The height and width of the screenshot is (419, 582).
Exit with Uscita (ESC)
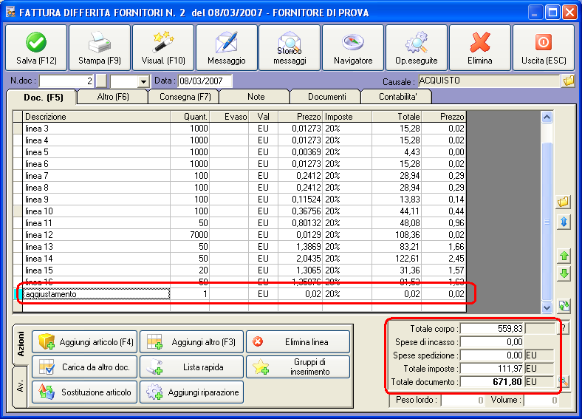(544, 47)
